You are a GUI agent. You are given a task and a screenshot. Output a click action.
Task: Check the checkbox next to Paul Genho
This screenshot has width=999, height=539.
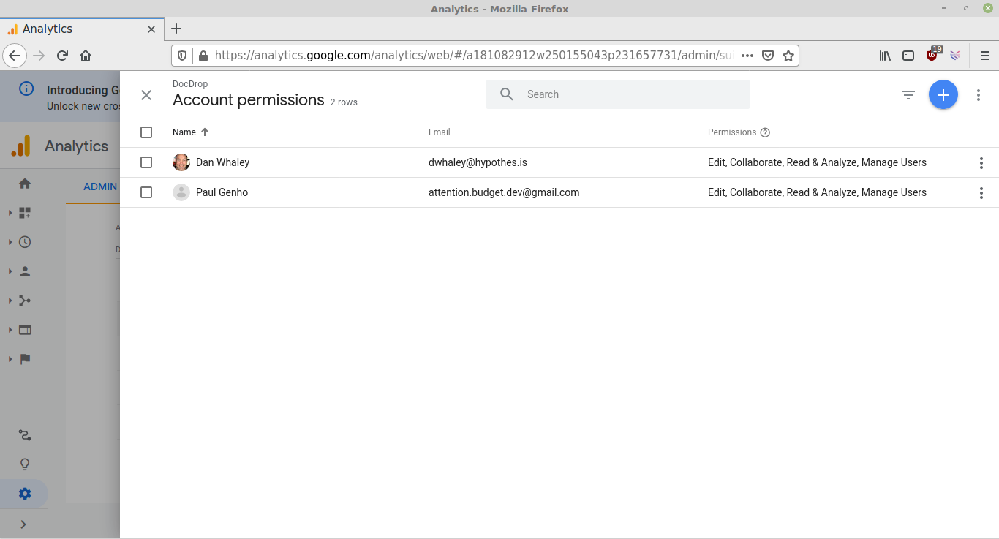pyautogui.click(x=146, y=192)
